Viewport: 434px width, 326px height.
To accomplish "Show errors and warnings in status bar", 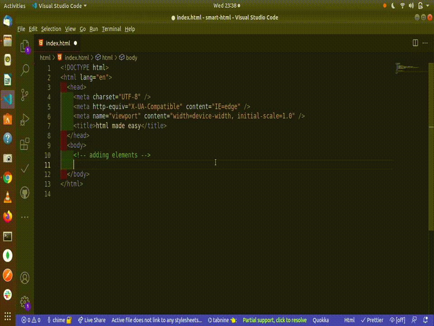I will coord(31,320).
